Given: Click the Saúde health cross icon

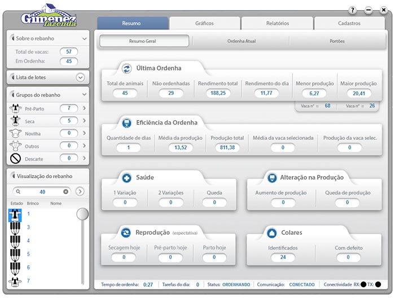Looking at the screenshot, I should [x=126, y=178].
